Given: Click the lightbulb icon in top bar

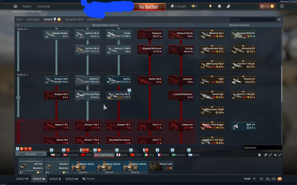Looking at the screenshot, I should pos(210,6).
